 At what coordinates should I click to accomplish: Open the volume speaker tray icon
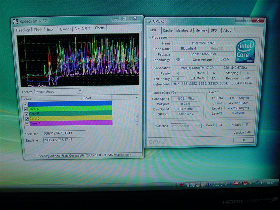(x=262, y=182)
